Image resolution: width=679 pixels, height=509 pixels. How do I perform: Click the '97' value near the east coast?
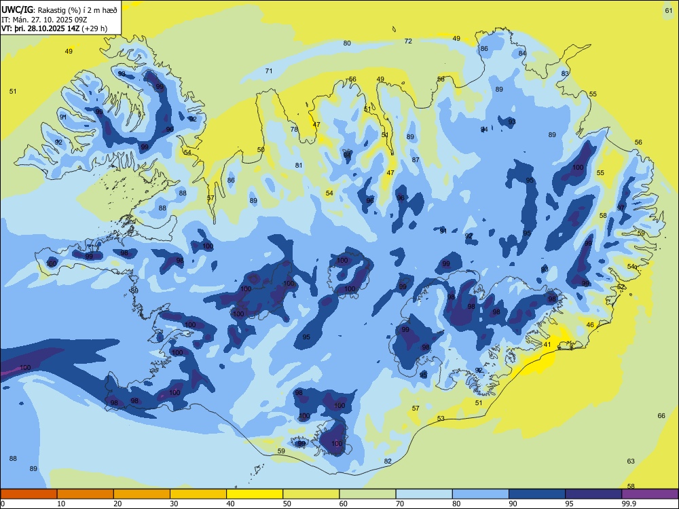click(621, 208)
